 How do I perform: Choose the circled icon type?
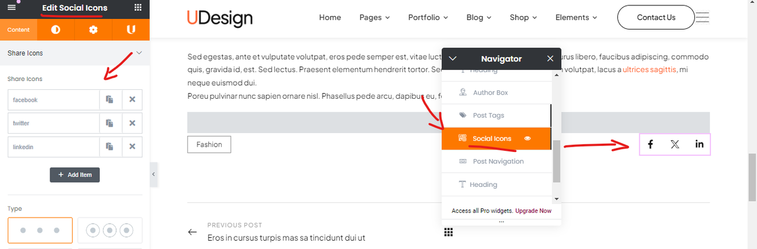110,230
